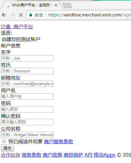Screen dimensions: 131x163
Task: Open the 移动Apps footer link
Action: tap(105, 155)
